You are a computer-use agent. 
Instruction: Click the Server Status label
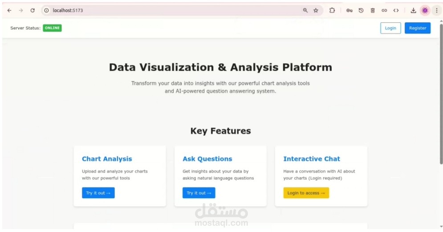tap(25, 28)
